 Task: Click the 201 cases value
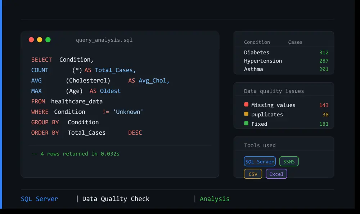pos(324,69)
